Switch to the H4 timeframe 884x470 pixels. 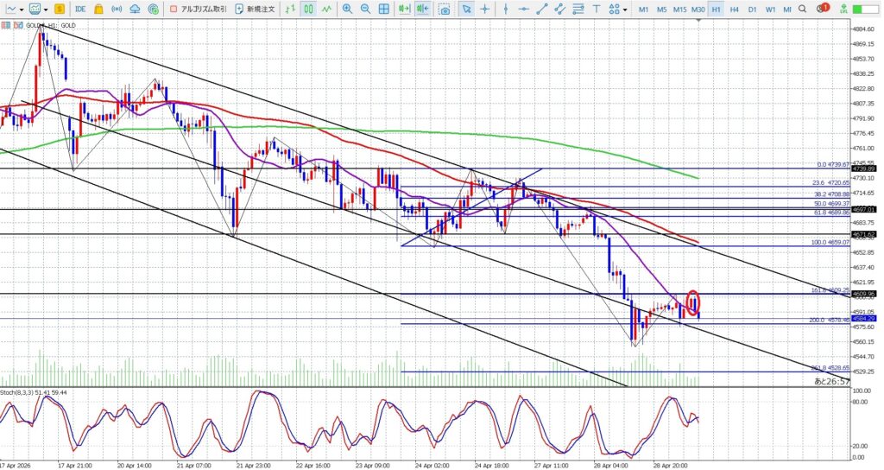[734, 9]
